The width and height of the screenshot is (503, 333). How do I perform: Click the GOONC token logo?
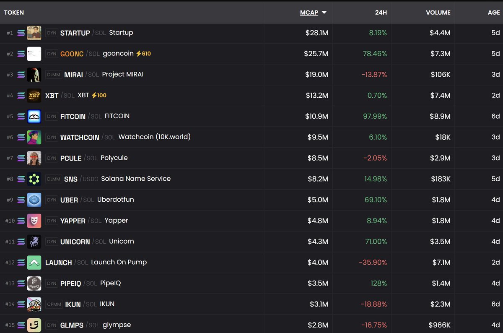click(x=34, y=54)
